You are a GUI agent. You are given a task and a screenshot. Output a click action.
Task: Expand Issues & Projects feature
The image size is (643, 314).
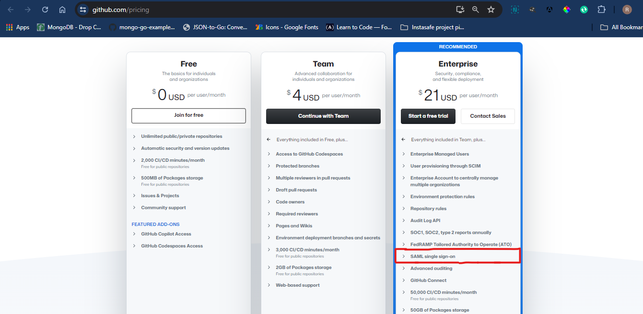pyautogui.click(x=156, y=196)
